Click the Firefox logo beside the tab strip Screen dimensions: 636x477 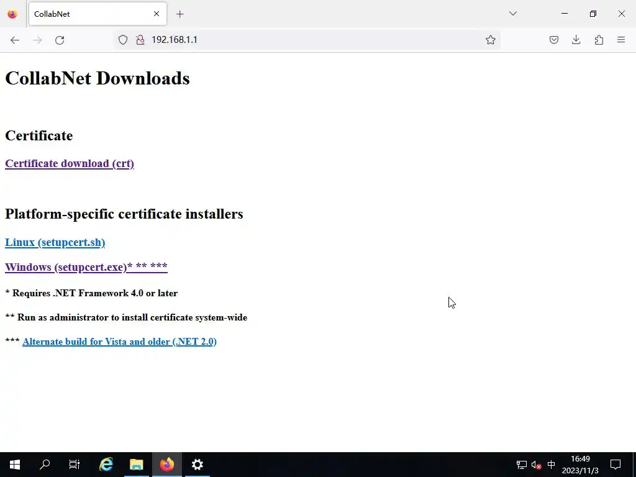click(12, 14)
